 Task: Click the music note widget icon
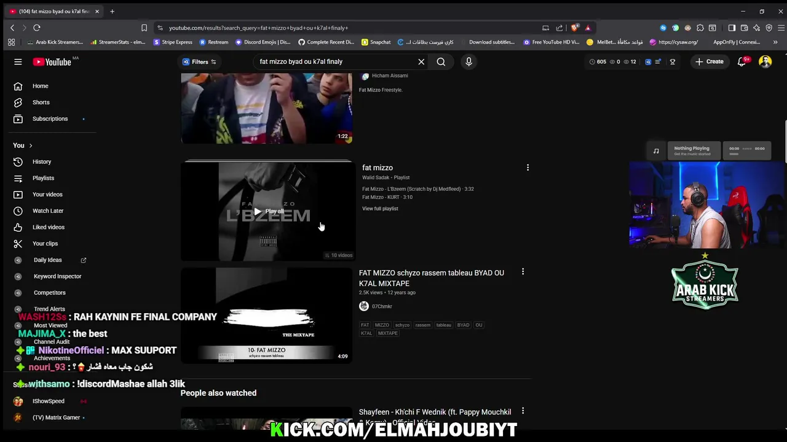coord(656,150)
